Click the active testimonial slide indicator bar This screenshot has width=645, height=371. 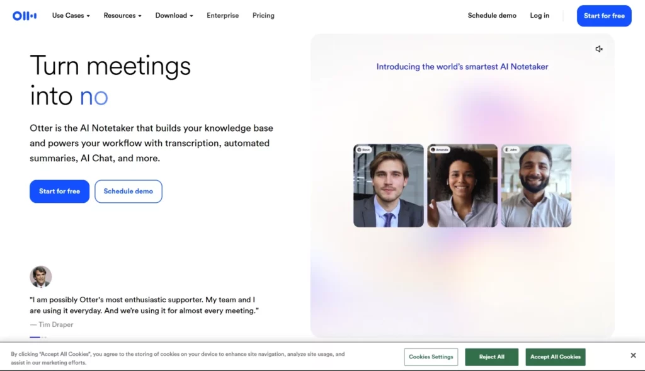point(35,338)
